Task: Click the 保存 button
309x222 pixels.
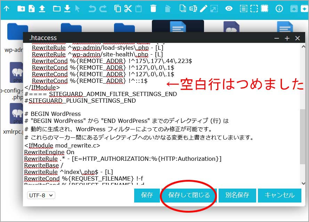Action: click(147, 195)
